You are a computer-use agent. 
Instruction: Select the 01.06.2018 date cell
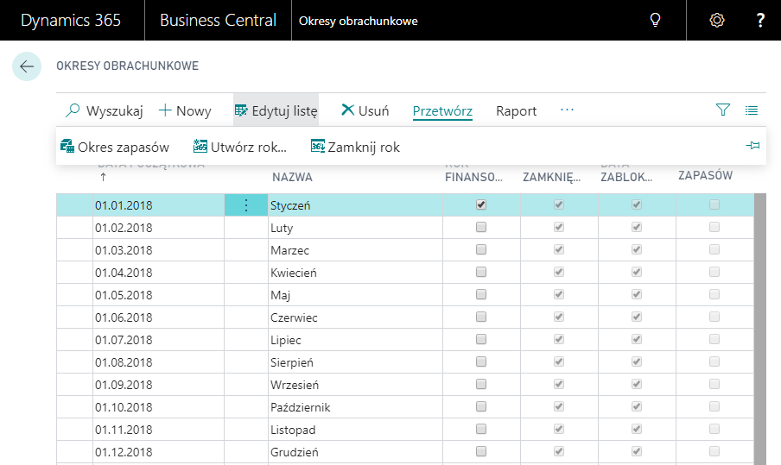click(158, 317)
